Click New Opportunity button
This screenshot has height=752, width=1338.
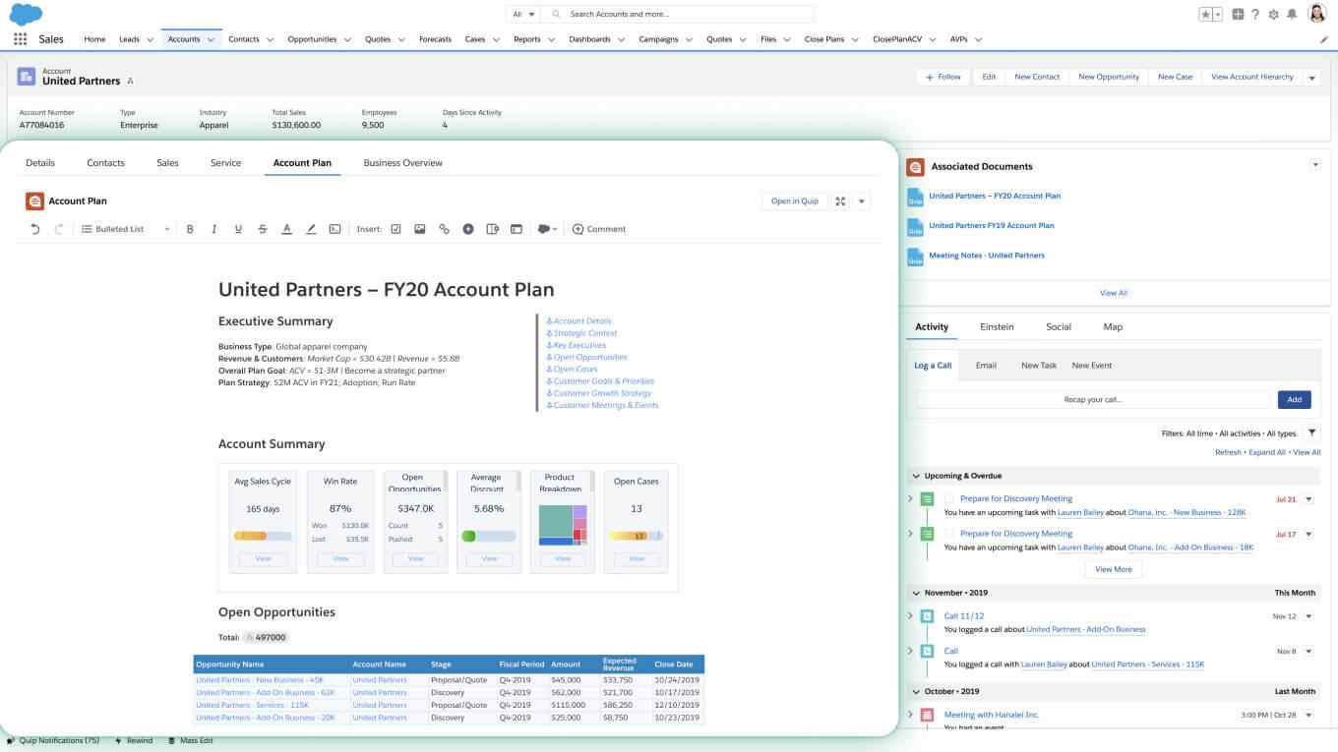(1109, 77)
